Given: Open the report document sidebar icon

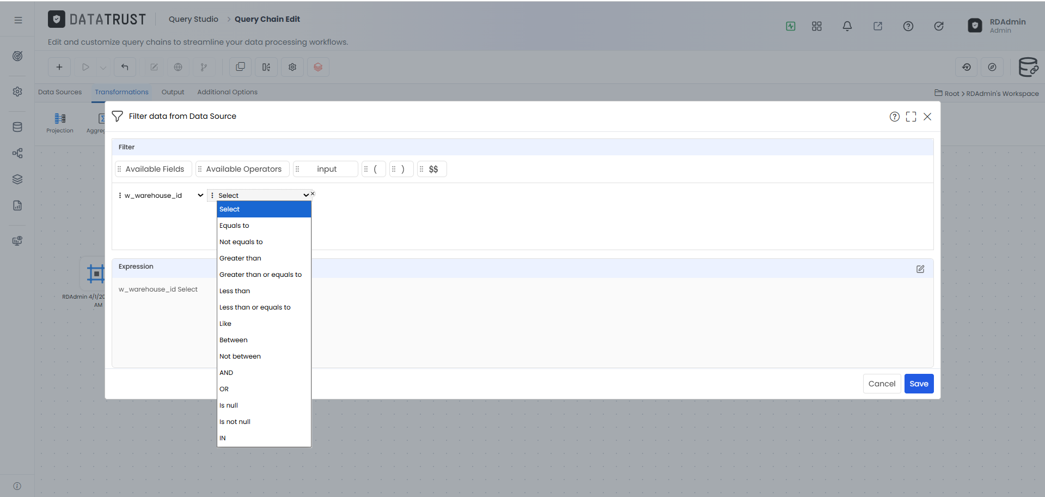Looking at the screenshot, I should pos(17,205).
